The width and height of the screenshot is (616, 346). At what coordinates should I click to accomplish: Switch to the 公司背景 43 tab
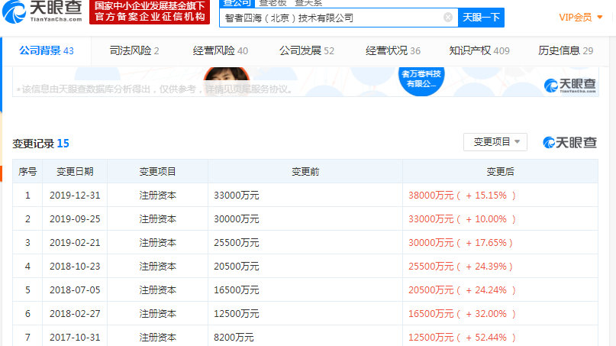click(47, 50)
